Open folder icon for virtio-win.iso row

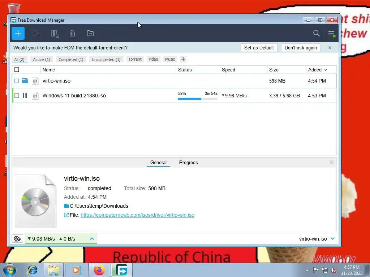[x=25, y=81]
